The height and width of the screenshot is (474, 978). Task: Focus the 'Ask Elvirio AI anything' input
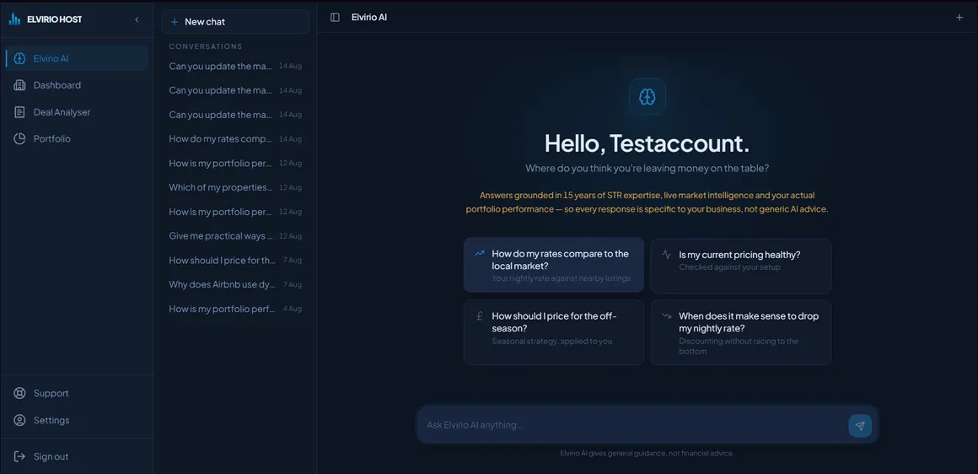[633, 425]
